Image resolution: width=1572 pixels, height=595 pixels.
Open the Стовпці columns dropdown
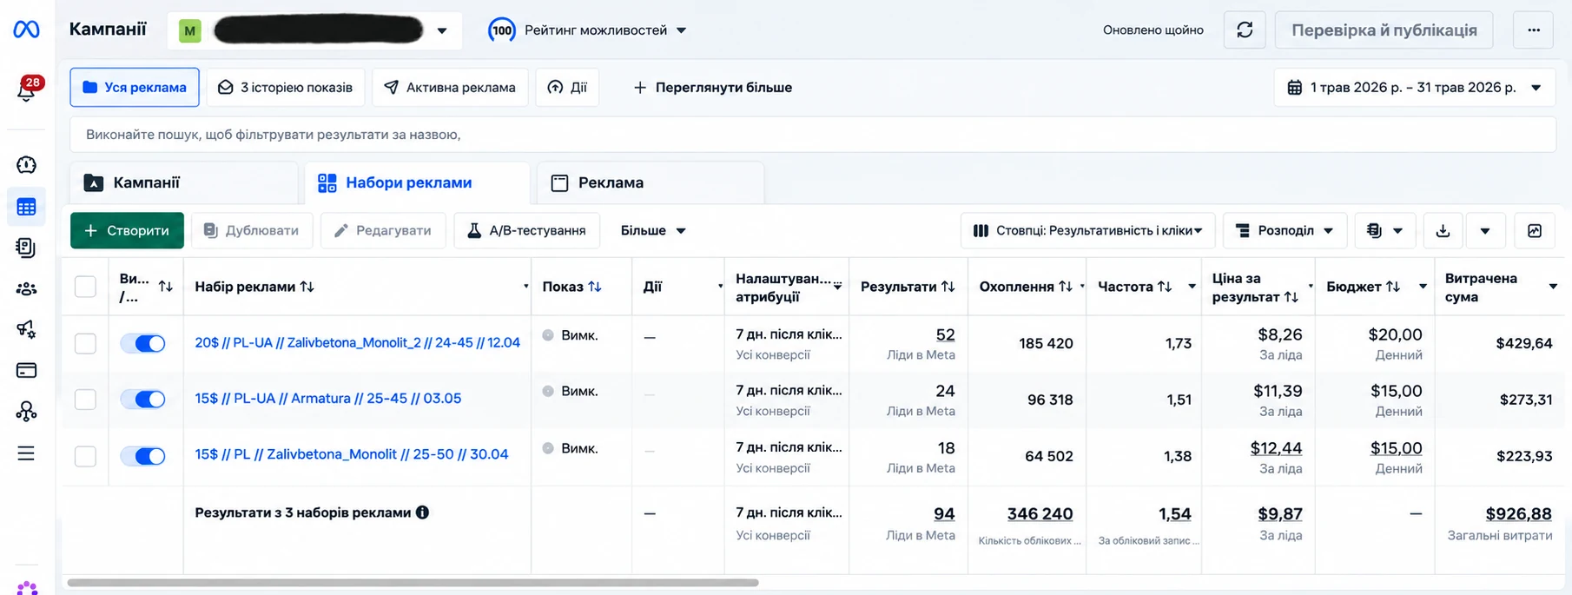[x=1087, y=230]
